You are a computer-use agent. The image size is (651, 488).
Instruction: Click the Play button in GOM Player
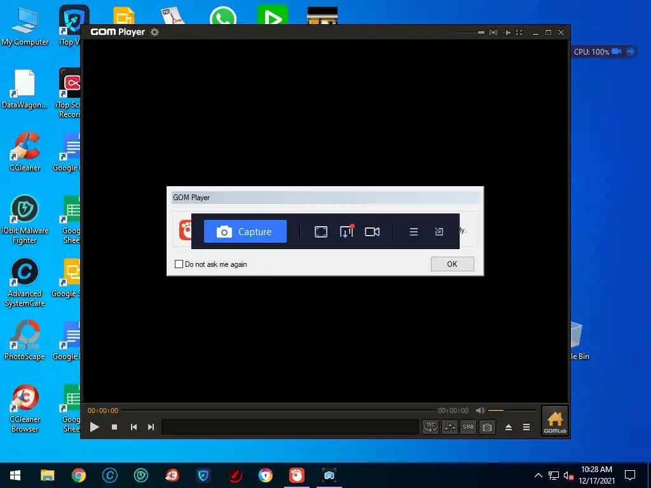[95, 426]
